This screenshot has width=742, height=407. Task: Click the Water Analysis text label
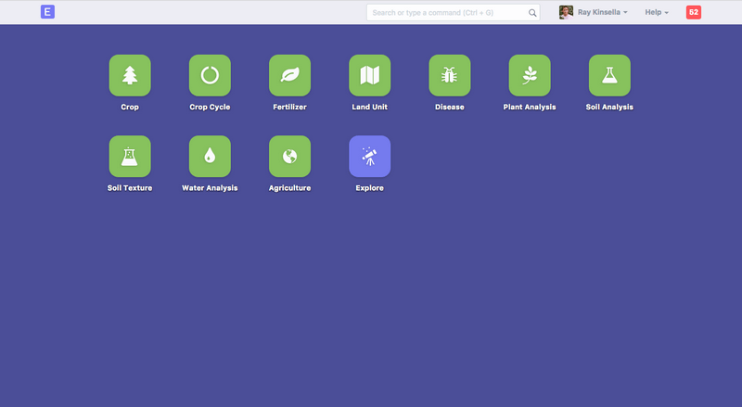tap(210, 188)
